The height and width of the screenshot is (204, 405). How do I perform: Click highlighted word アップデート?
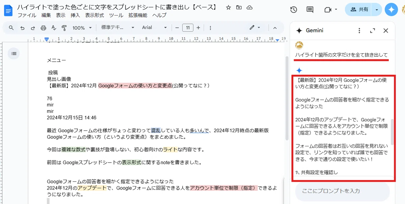92,188
